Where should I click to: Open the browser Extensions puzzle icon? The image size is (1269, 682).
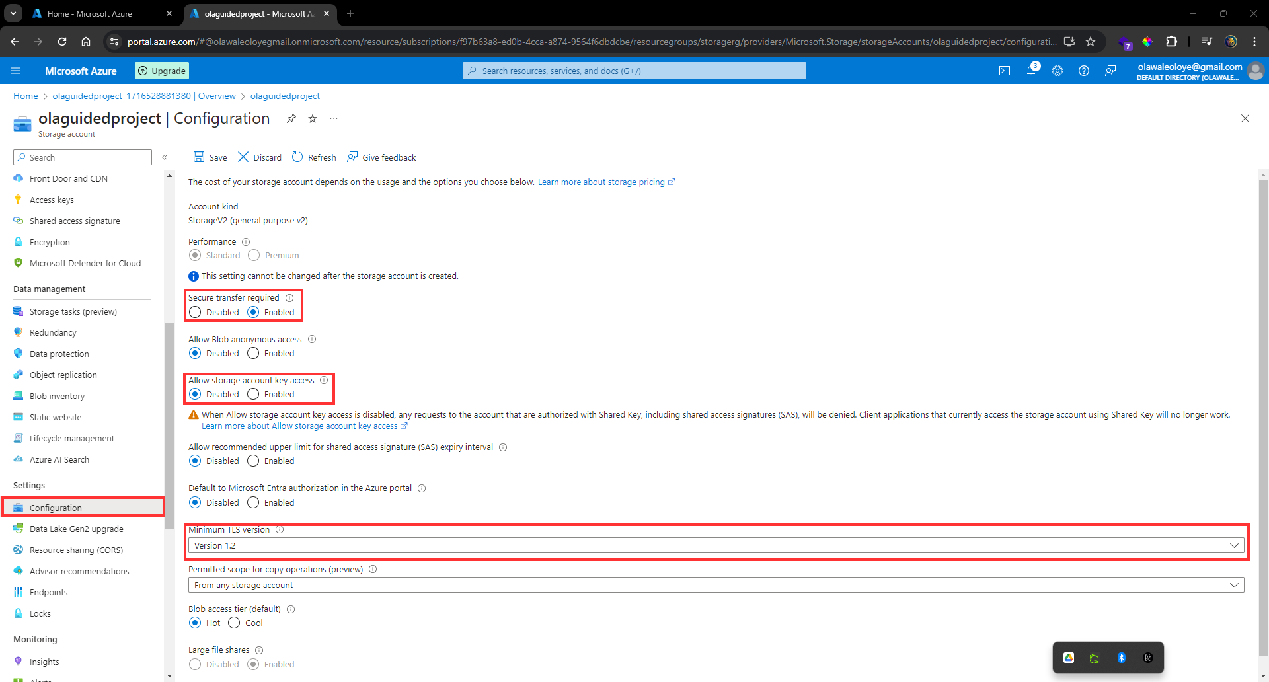(x=1171, y=42)
